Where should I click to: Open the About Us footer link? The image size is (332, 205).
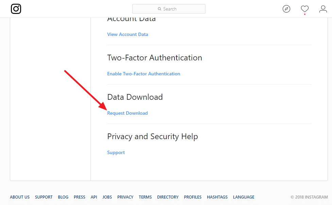tap(20, 197)
